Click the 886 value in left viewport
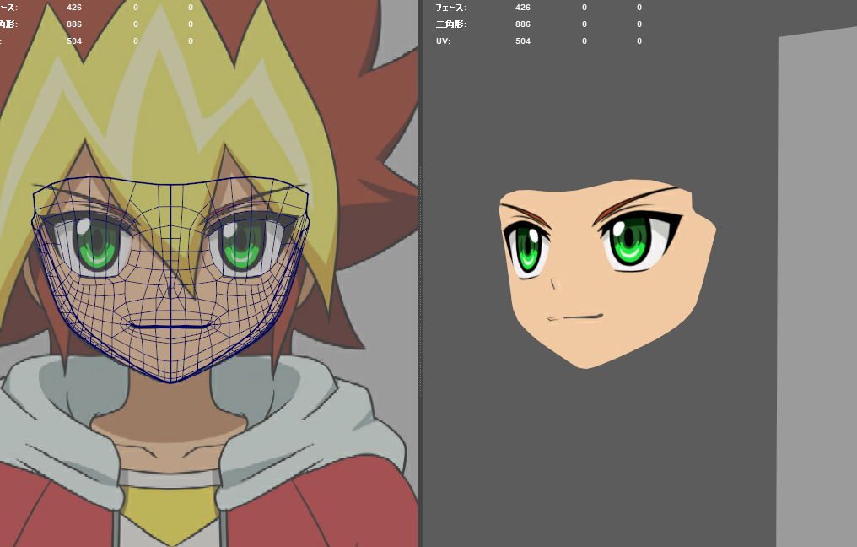The width and height of the screenshot is (857, 547). click(x=73, y=24)
